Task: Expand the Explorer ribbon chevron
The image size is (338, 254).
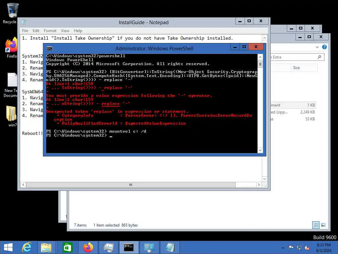Action: [317, 47]
